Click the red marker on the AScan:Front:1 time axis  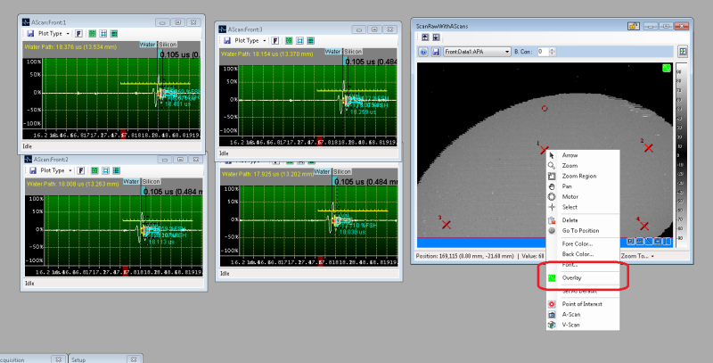coord(123,134)
